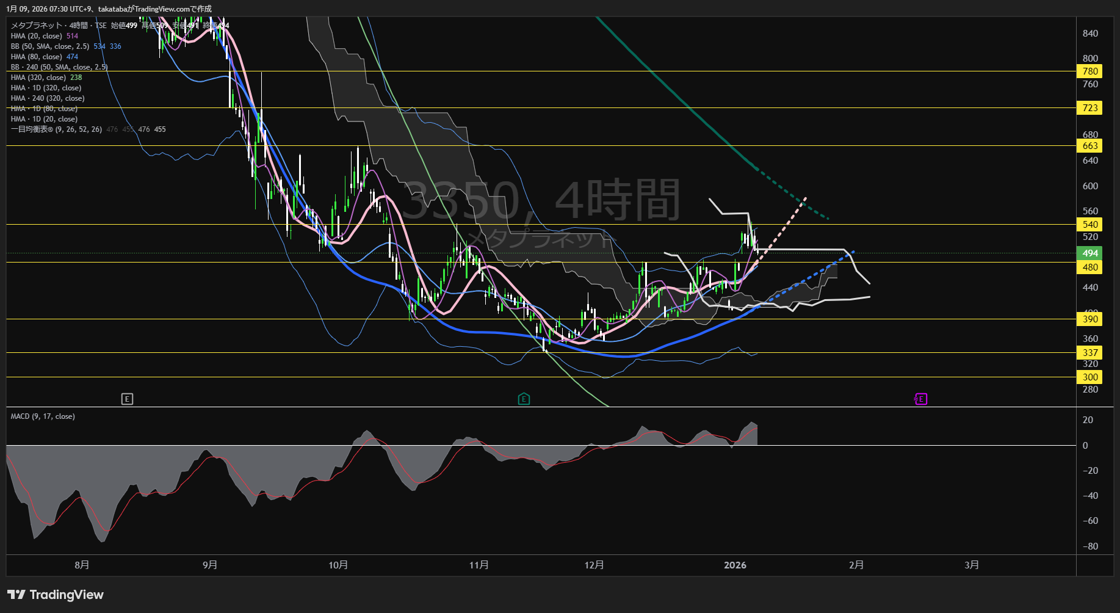
Task: Click the TradingView logo icon
Action: pyautogui.click(x=16, y=595)
